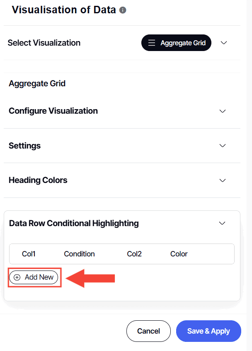The height and width of the screenshot is (351, 252).
Task: Click the info icon beside Visualisation of Data
Action: pyautogui.click(x=123, y=10)
